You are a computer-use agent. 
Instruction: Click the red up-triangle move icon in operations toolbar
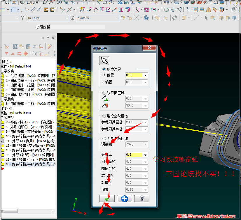point(13,53)
